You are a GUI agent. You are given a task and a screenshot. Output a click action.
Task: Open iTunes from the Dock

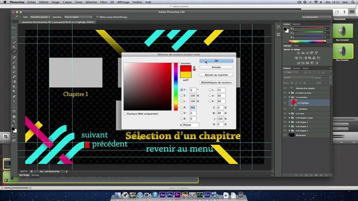pos(155,195)
